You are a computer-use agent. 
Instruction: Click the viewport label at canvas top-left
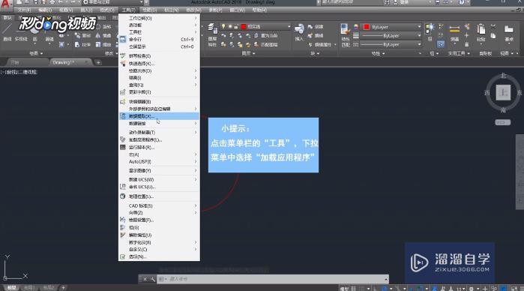[x=19, y=72]
